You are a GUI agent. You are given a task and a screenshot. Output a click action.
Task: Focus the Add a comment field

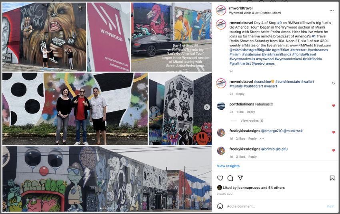[275, 206]
